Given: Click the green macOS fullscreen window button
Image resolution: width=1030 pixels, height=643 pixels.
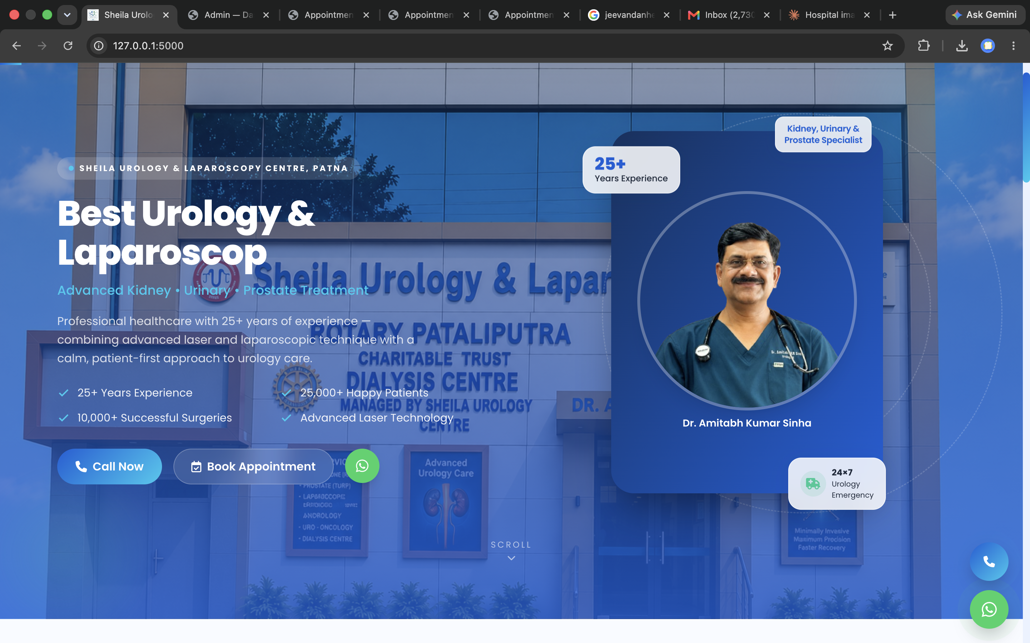Looking at the screenshot, I should [47, 15].
